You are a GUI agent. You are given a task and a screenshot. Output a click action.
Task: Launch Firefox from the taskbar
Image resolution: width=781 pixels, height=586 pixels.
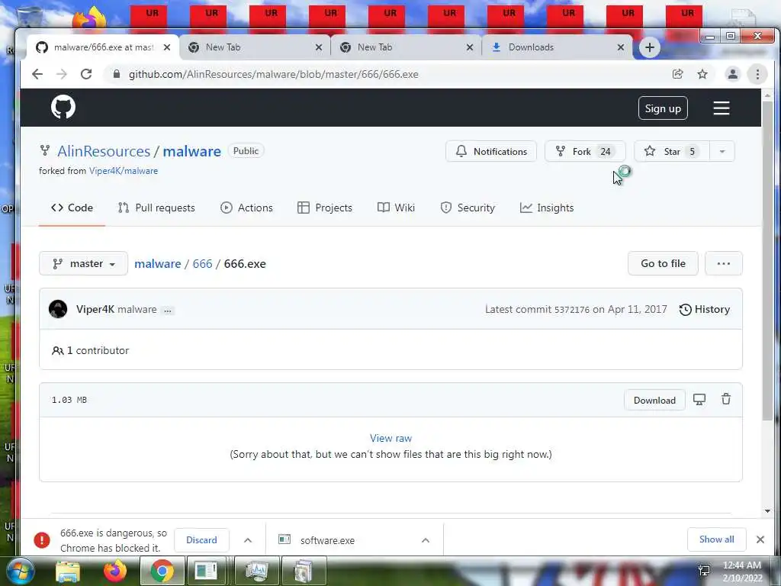tap(114, 571)
